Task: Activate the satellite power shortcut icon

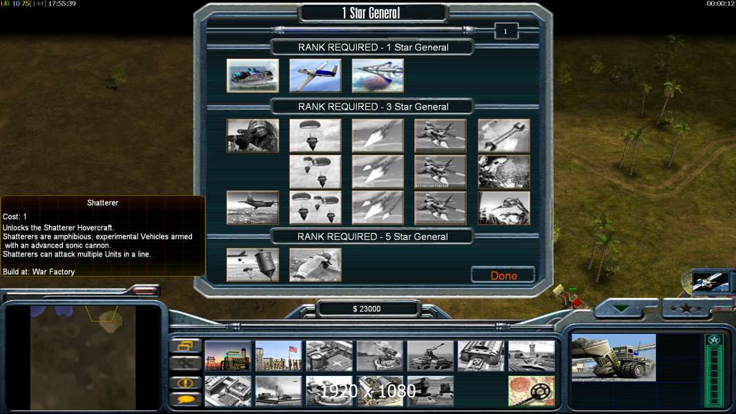Action: point(710,282)
